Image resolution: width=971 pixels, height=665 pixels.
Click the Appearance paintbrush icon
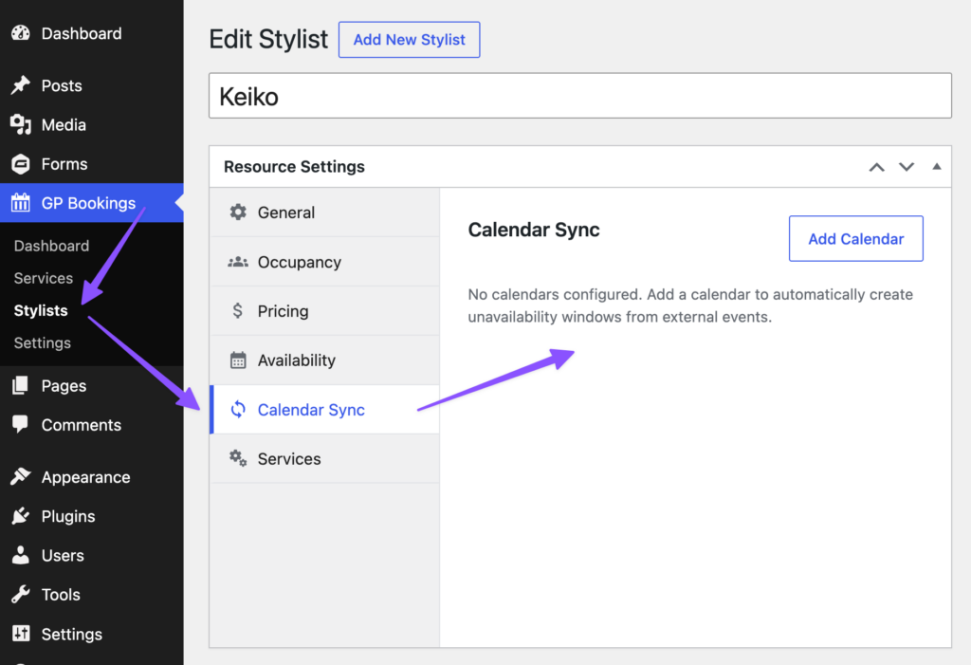click(21, 476)
